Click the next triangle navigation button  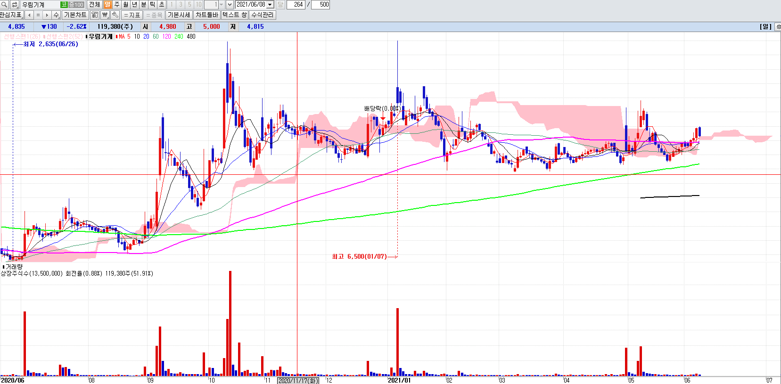tap(47, 15)
